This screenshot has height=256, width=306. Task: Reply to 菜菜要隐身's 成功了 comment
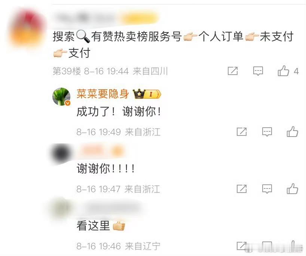(267, 132)
